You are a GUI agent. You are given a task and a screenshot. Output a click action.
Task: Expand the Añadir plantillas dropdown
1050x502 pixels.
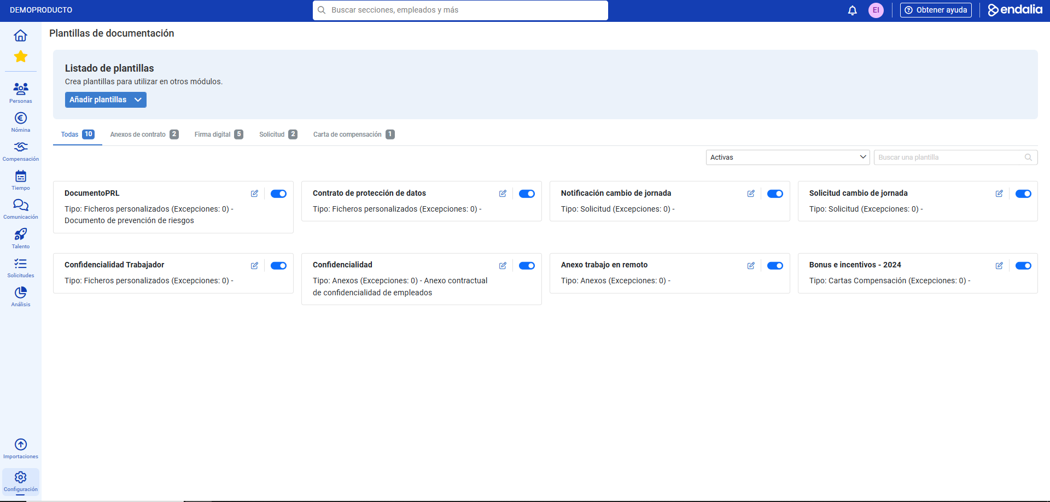coord(106,100)
